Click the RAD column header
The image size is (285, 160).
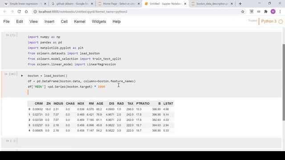tap(120, 104)
